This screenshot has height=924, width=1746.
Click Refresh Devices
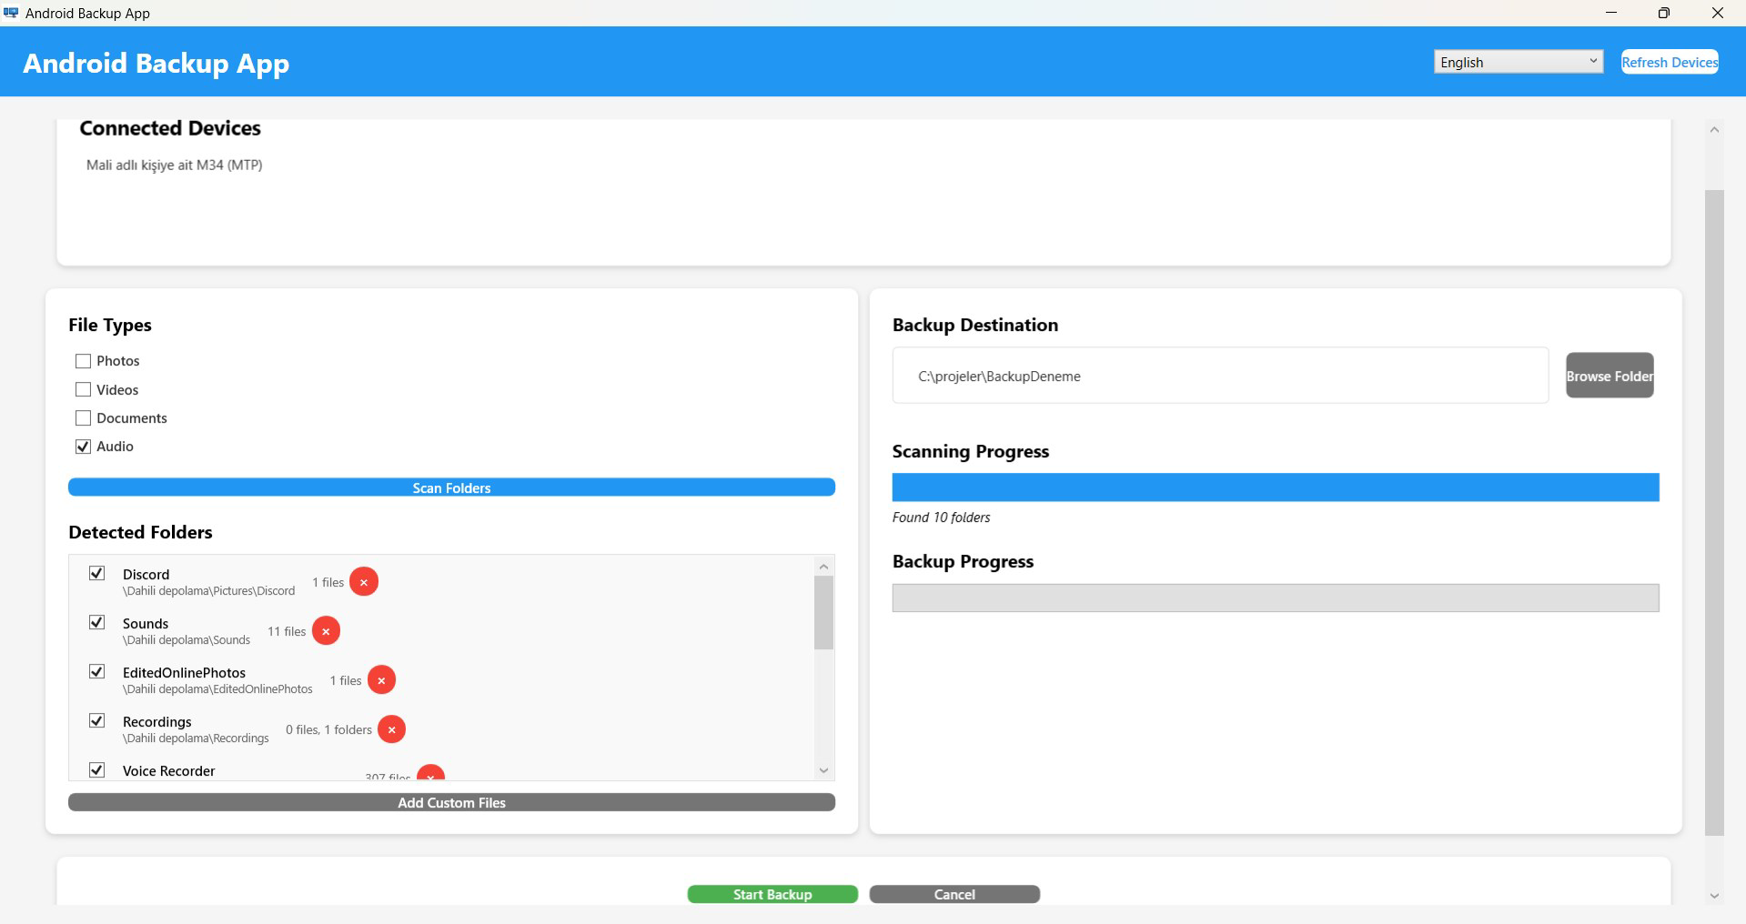1669,61
